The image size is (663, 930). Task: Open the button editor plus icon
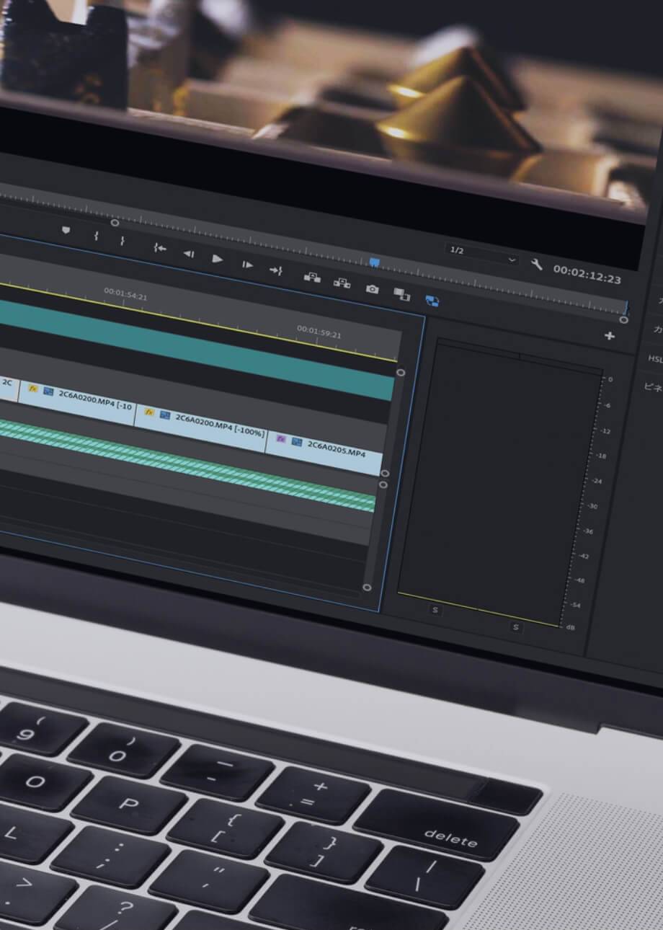coord(610,335)
